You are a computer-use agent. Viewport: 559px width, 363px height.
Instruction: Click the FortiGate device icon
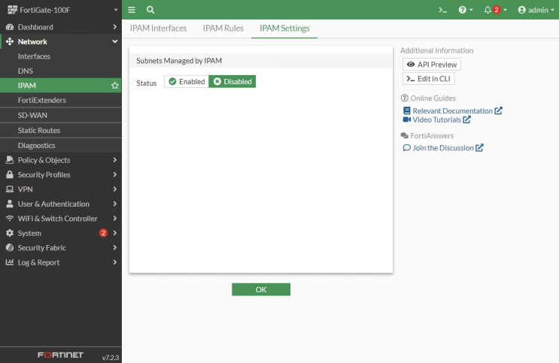click(x=13, y=10)
